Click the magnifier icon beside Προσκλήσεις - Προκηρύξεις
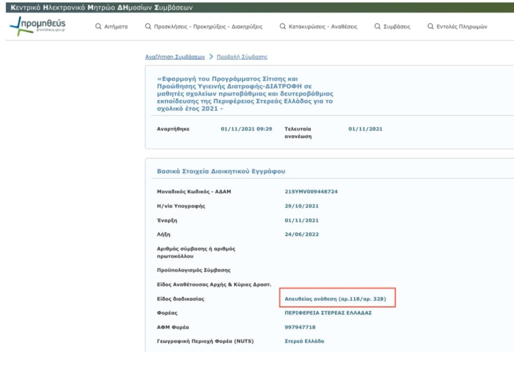 148,26
